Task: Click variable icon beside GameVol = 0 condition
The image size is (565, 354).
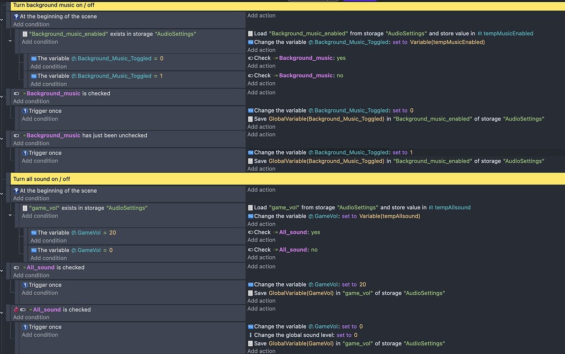Action: (34, 250)
